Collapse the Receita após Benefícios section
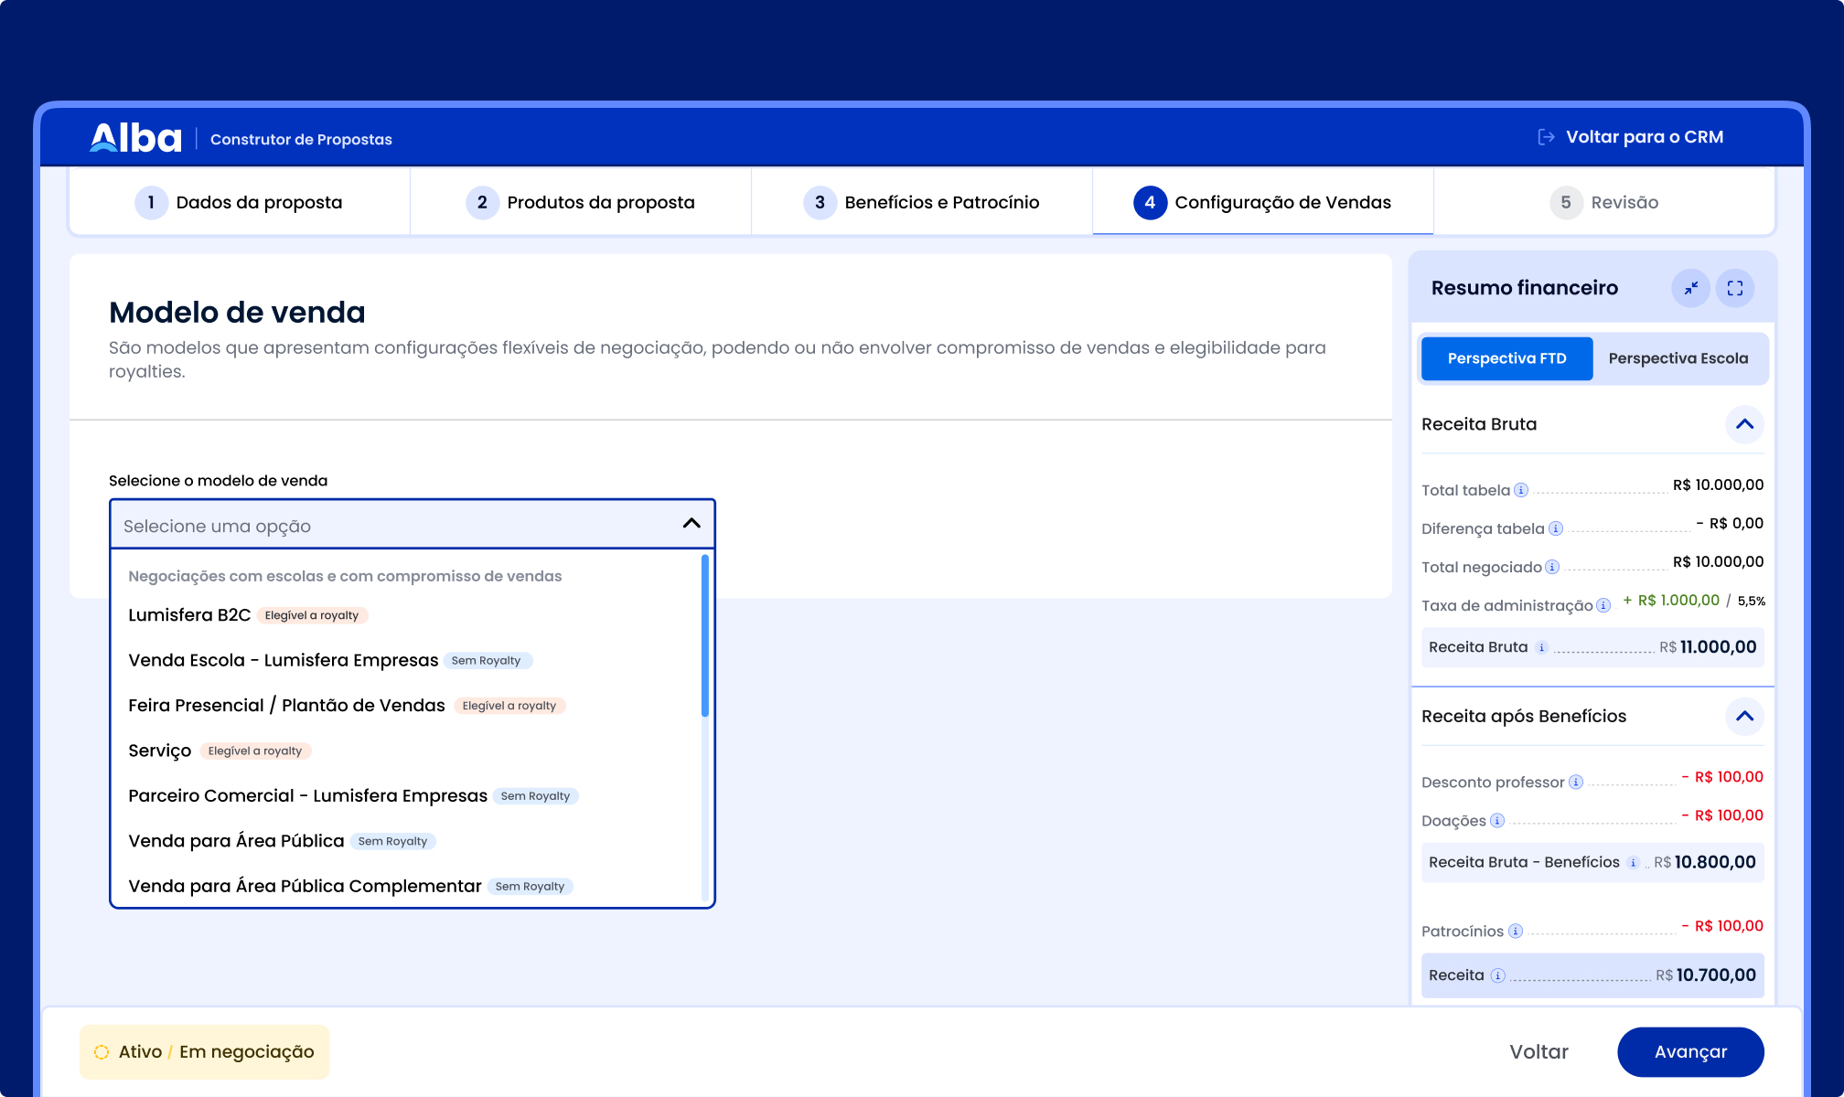Screen dimensions: 1844x1097 pos(1744,716)
